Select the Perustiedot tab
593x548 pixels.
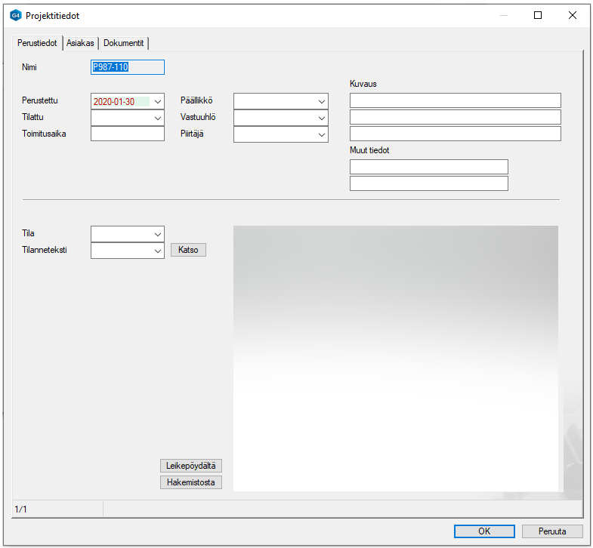coord(37,43)
